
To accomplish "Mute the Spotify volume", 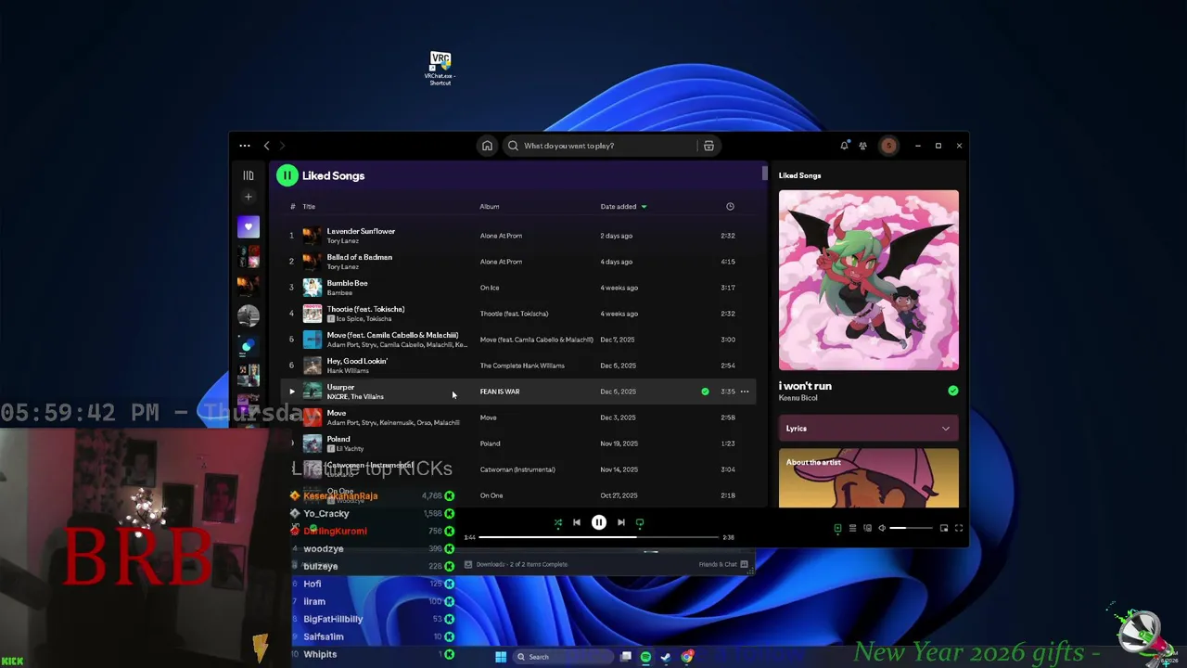I will pyautogui.click(x=882, y=528).
